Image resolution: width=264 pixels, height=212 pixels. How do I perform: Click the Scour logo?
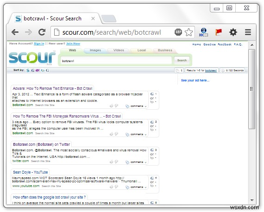[32, 58]
